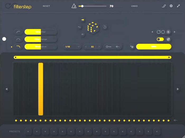Shift the pattern left with the side arrow
This screenshot has height=138, width=185.
pos(7,89)
